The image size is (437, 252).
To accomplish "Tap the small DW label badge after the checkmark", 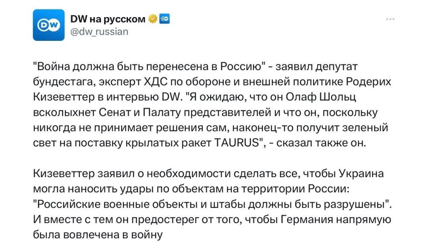I will coord(164,18).
